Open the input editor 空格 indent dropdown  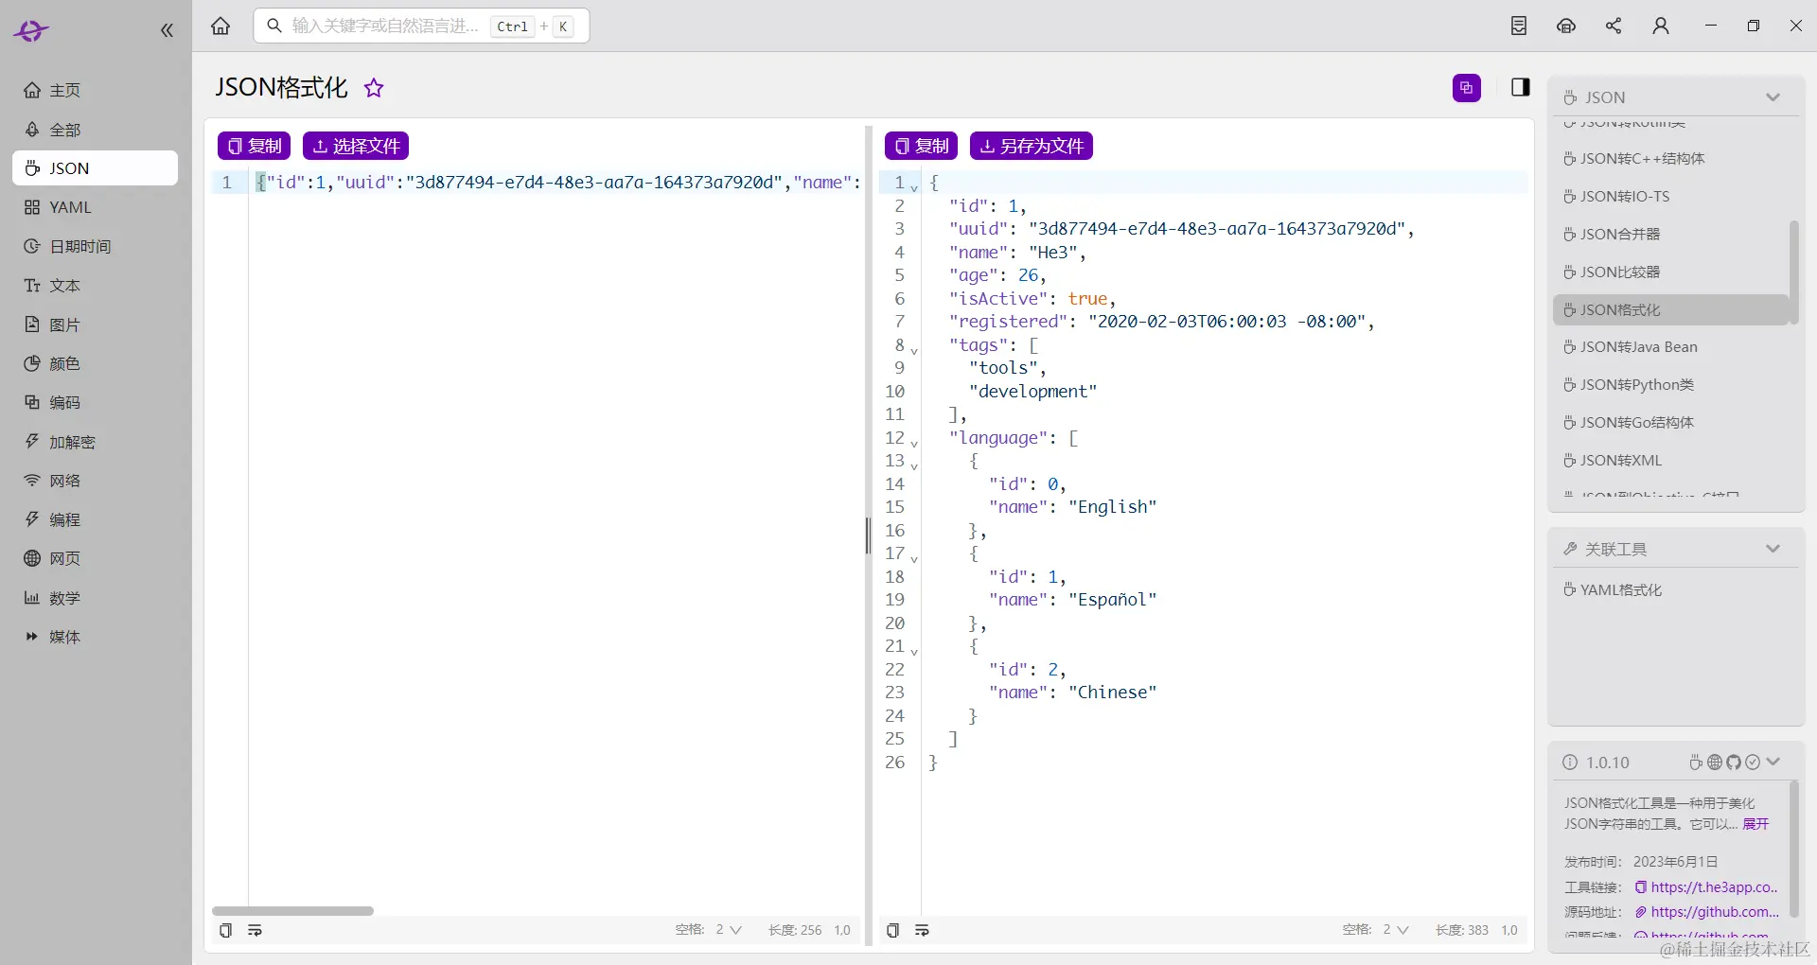(x=729, y=930)
